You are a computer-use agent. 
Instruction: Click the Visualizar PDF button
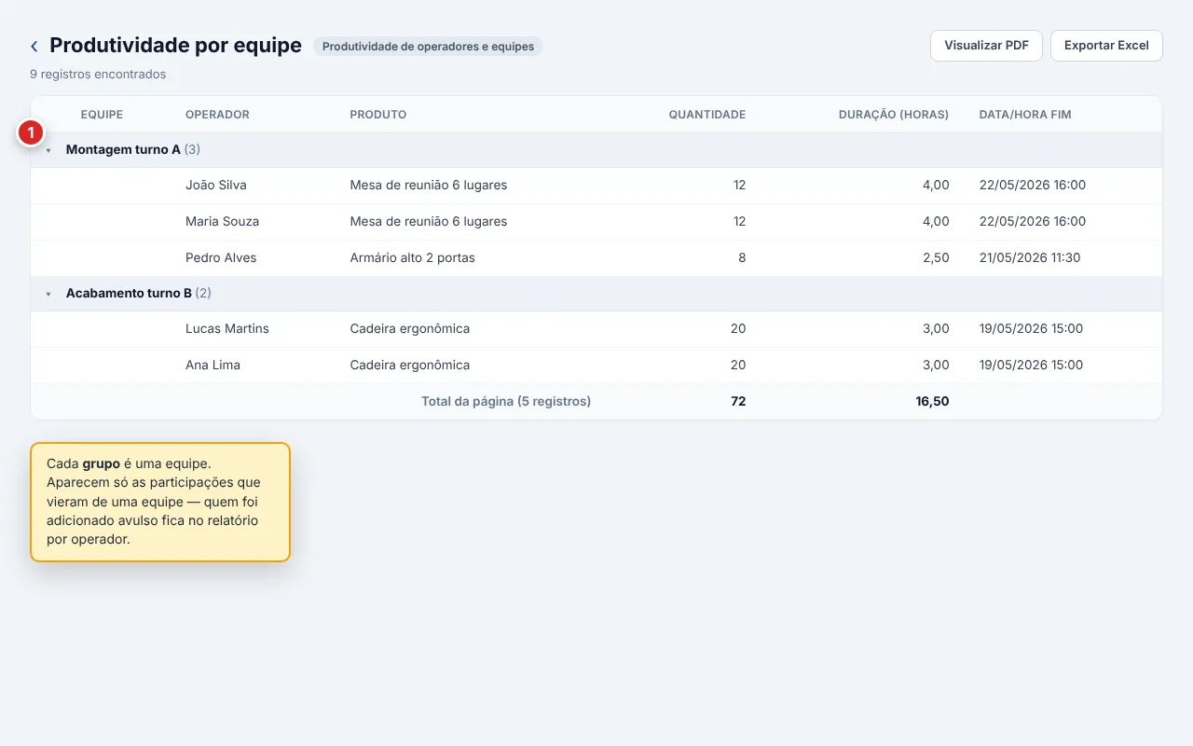[986, 46]
